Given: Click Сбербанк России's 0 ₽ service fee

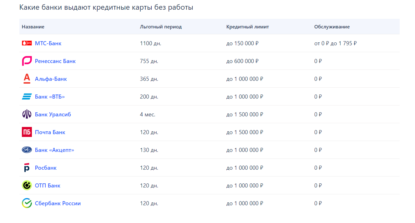Looking at the screenshot, I should [x=318, y=203].
